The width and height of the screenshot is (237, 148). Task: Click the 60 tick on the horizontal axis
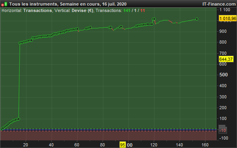click(x=77, y=145)
